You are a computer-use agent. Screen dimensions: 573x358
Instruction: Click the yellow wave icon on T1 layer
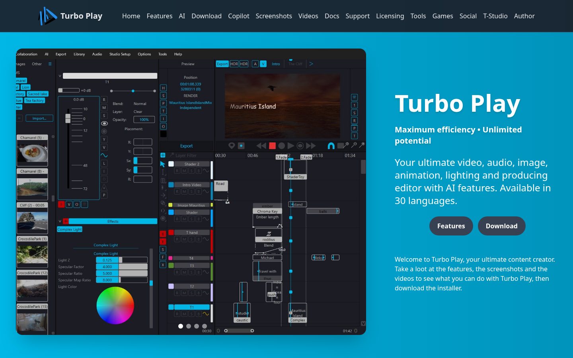coord(206,314)
